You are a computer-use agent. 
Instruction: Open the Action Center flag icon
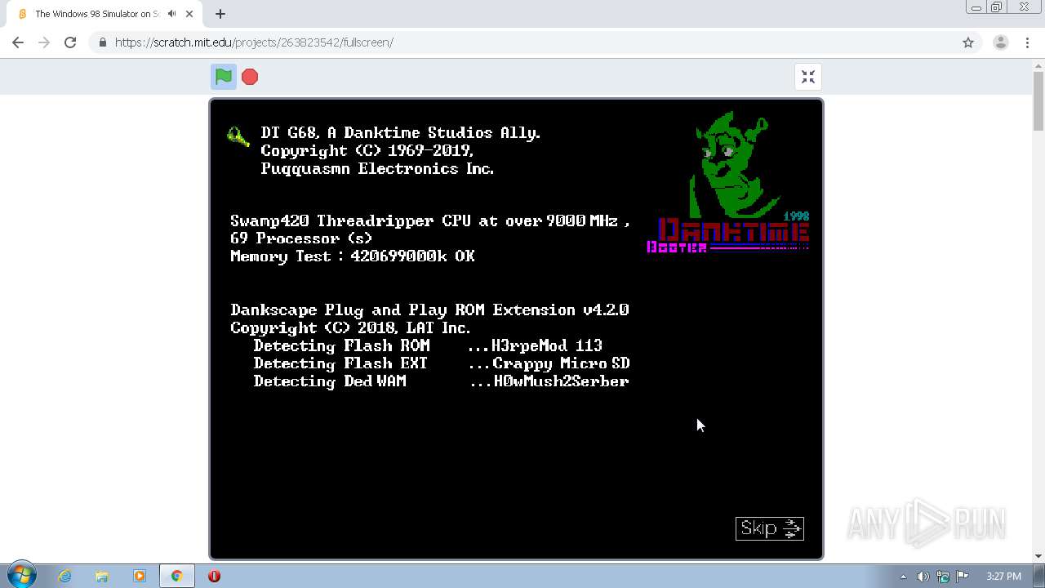click(963, 577)
